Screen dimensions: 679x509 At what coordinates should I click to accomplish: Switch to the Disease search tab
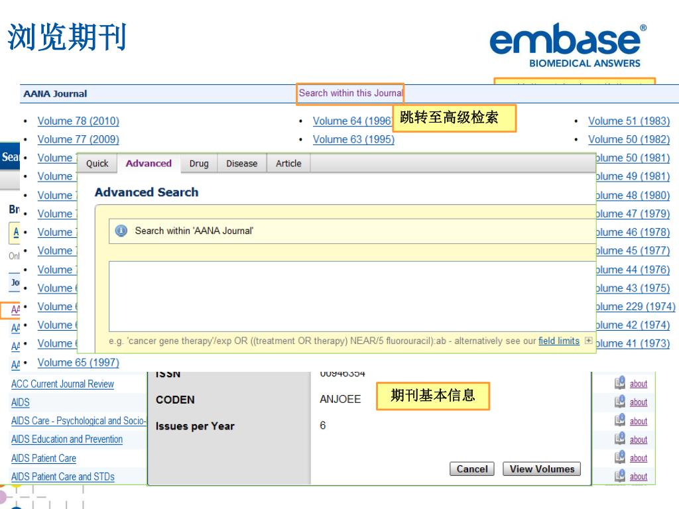241,164
